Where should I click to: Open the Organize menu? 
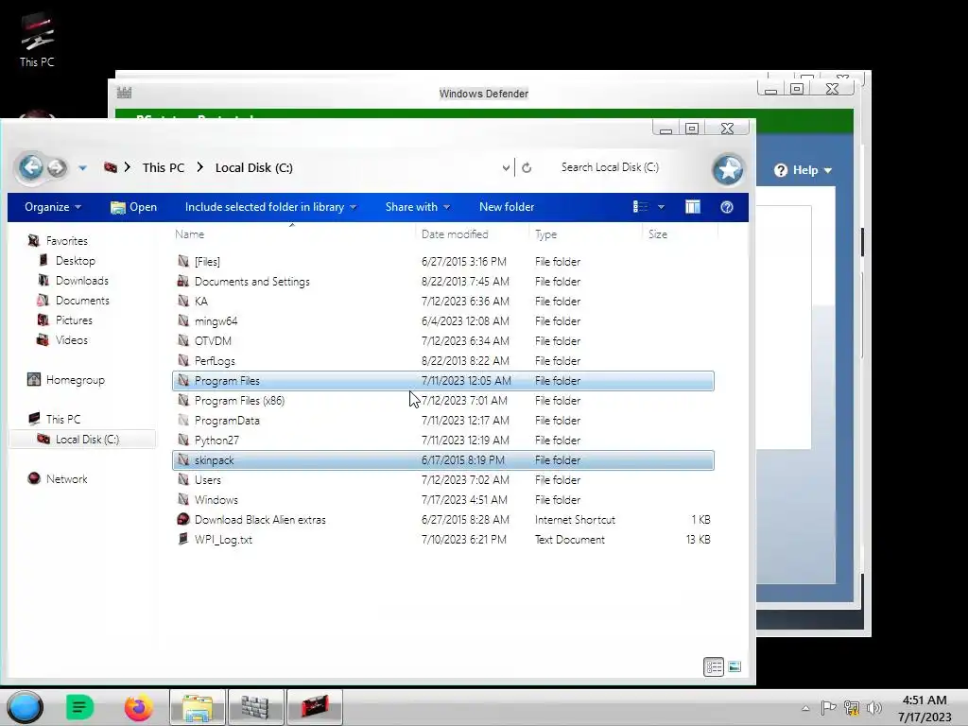pos(53,207)
